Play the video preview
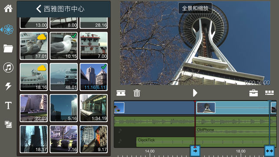Viewport: 279px width, 157px height. coord(195,93)
